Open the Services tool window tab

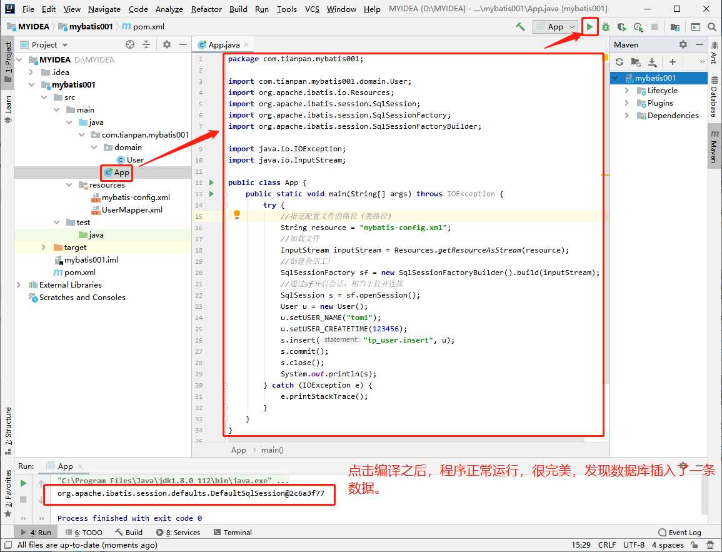coord(178,533)
